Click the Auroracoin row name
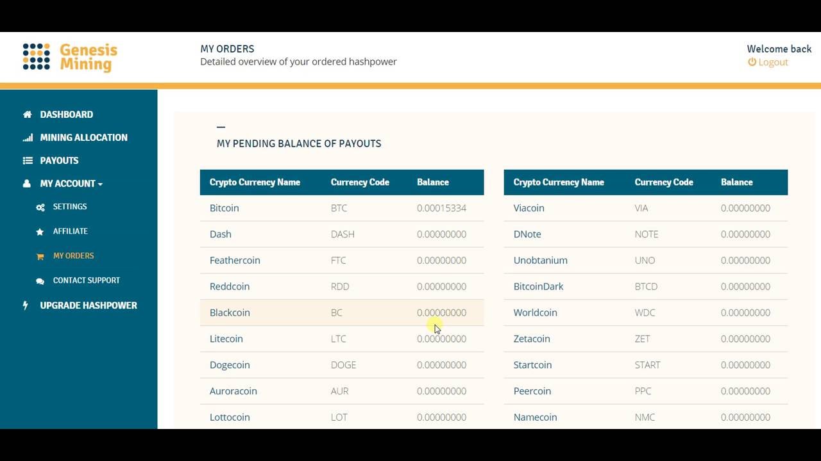821x461 pixels. [x=233, y=391]
